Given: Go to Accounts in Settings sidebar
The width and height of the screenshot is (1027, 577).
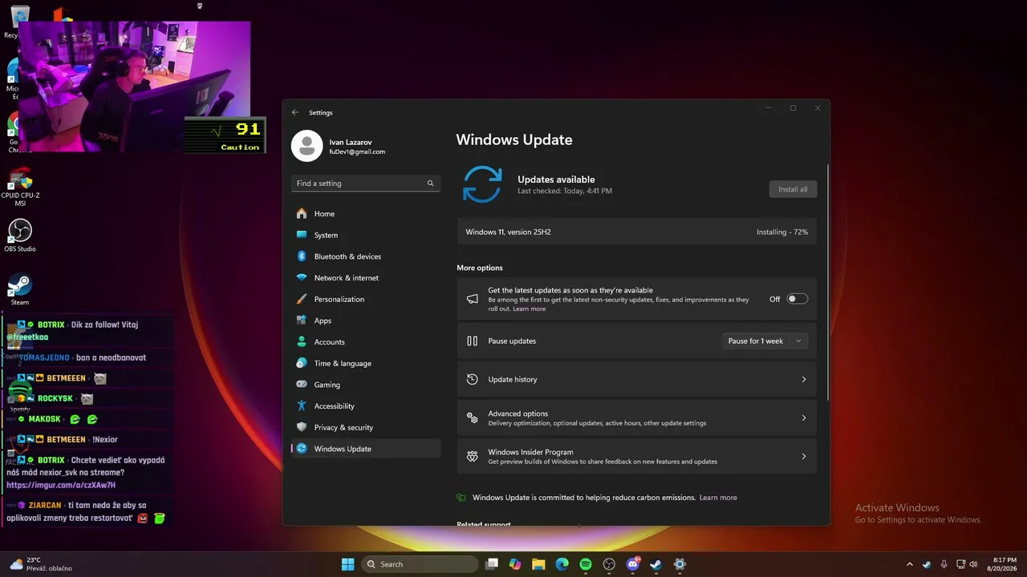Looking at the screenshot, I should (x=366, y=342).
